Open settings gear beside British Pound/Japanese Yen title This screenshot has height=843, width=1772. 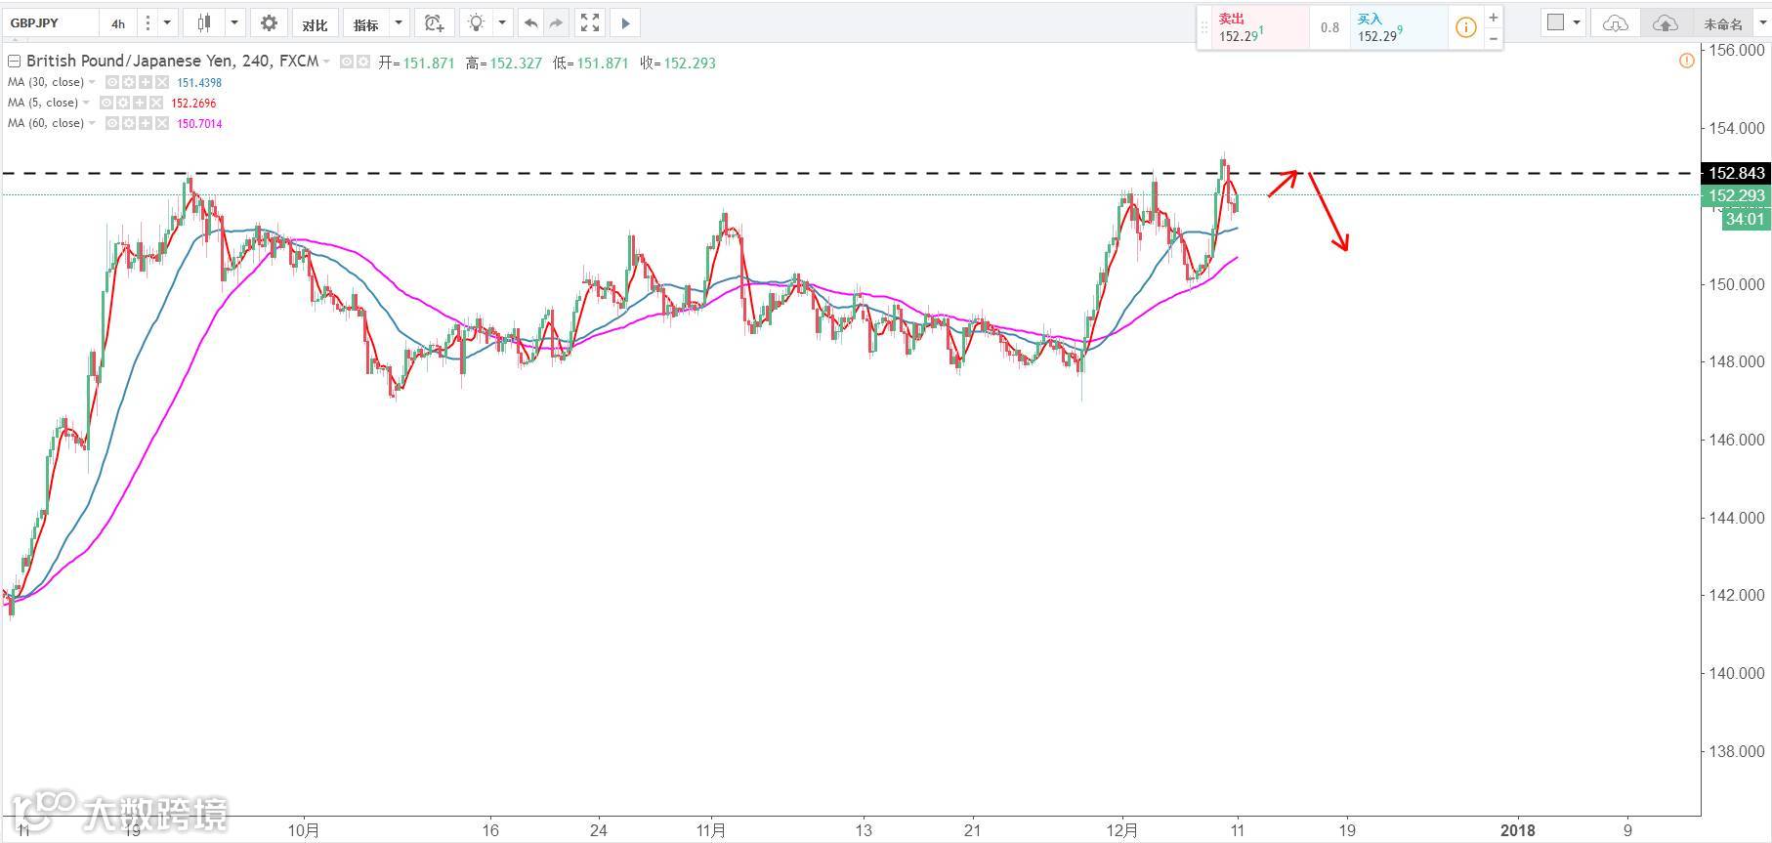[363, 62]
